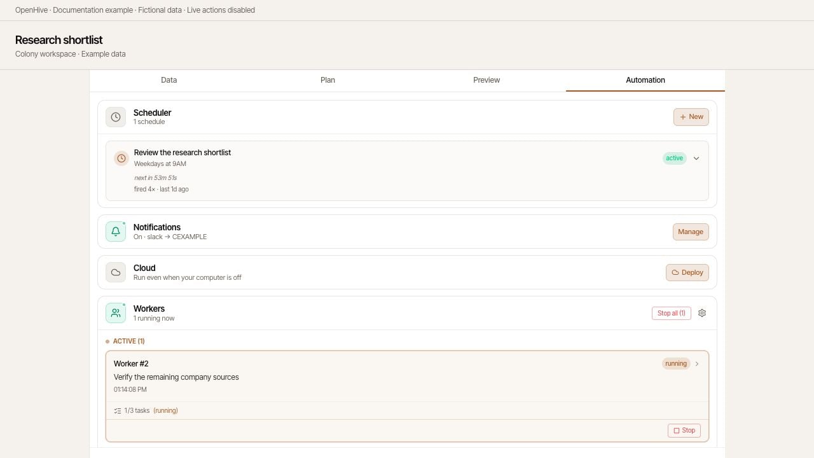Click the Scheduler section heading
The image size is (814, 458).
click(x=153, y=113)
